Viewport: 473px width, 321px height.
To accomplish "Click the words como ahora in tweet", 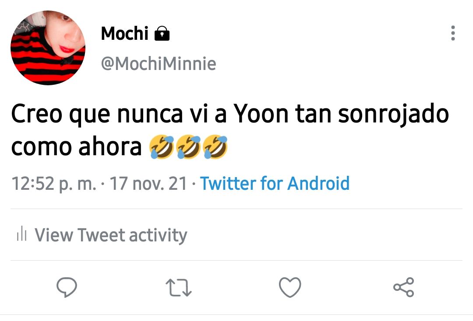I will coord(76,147).
